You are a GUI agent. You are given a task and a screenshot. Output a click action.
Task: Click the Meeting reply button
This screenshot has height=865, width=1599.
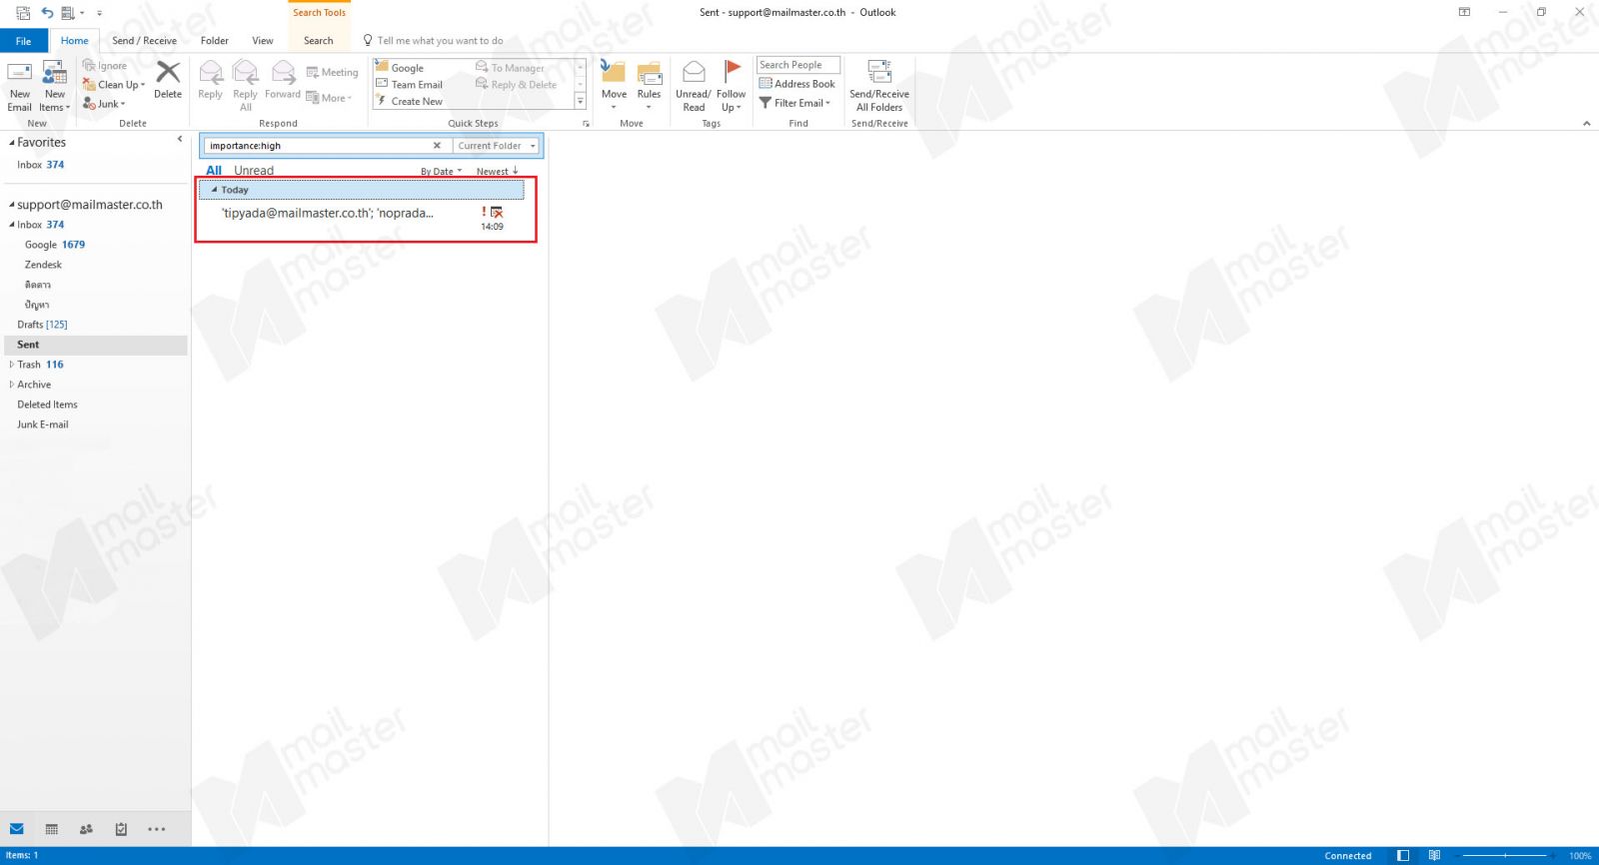click(x=332, y=73)
